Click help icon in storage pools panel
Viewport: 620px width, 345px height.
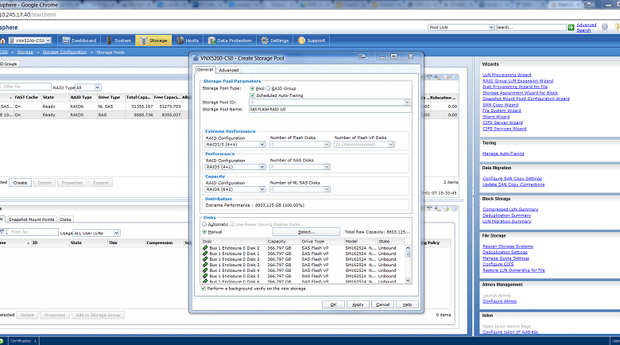[x=455, y=77]
